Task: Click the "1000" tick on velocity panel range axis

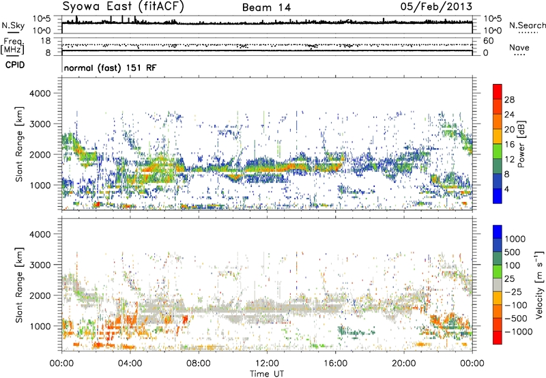Action: [x=40, y=326]
